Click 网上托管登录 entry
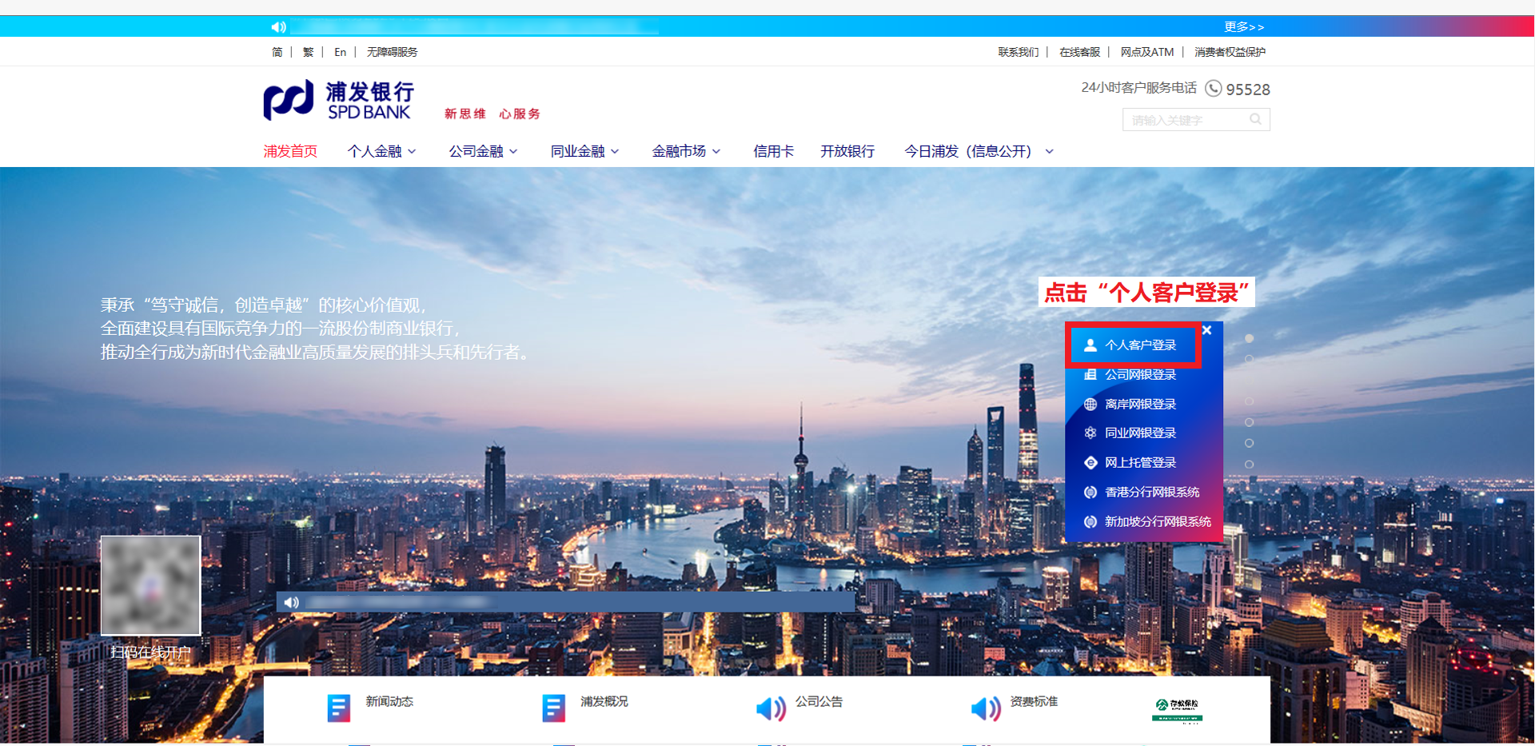The image size is (1535, 746). (1140, 463)
